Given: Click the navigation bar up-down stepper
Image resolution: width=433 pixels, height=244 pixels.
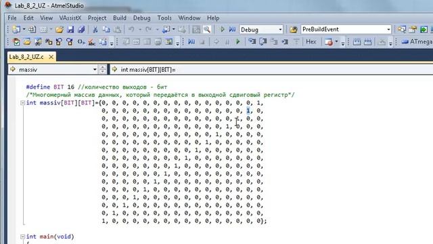Looking at the screenshot, I should (103, 69).
